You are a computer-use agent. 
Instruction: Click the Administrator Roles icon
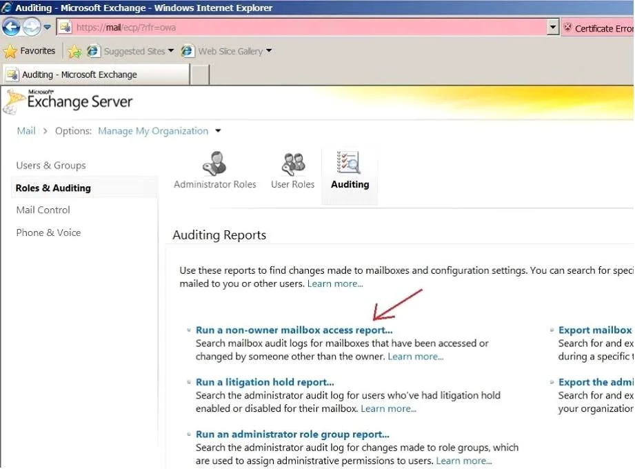(x=214, y=163)
